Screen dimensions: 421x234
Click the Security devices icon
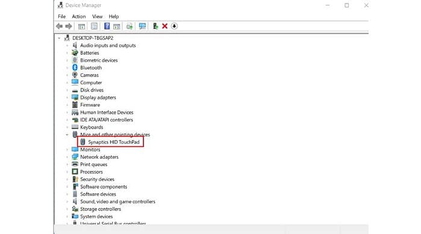coord(75,179)
